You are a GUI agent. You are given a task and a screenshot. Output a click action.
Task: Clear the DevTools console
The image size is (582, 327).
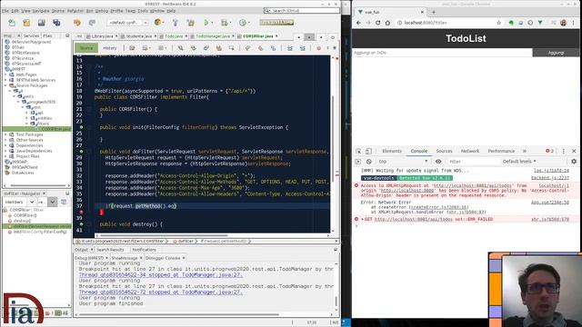coord(368,162)
